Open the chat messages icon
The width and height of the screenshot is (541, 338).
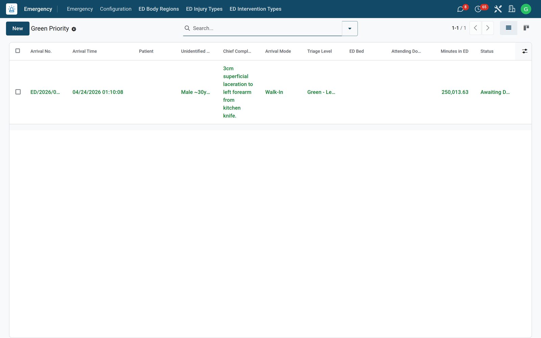(x=460, y=9)
